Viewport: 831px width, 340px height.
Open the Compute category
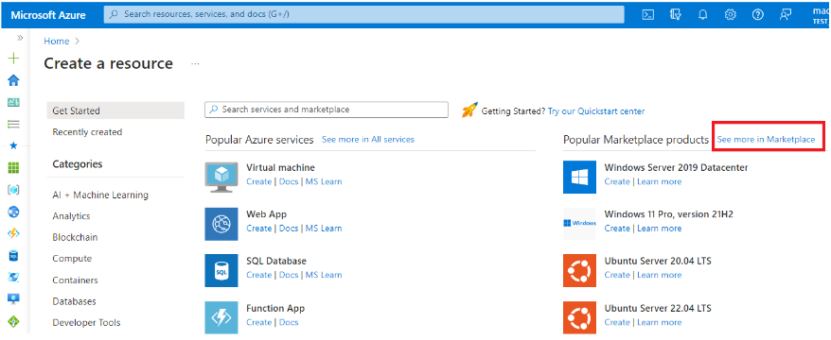tap(72, 259)
